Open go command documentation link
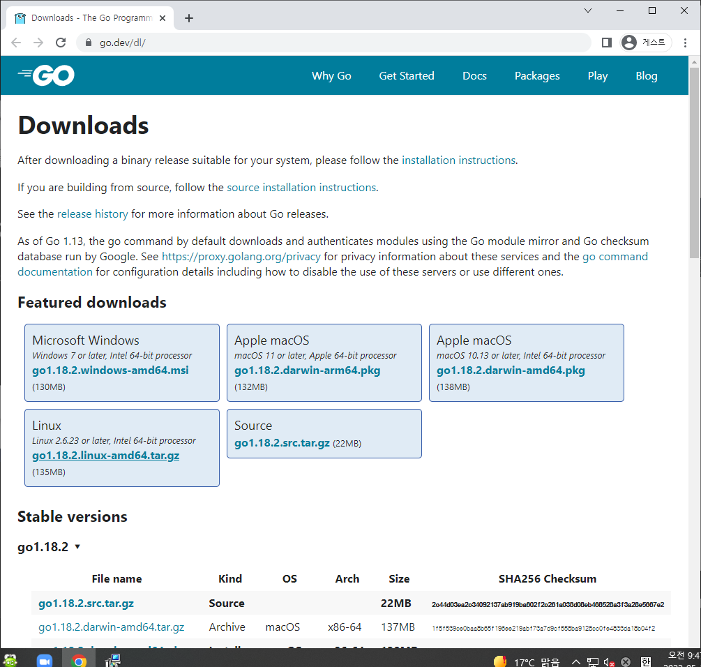Image resolution: width=701 pixels, height=667 pixels. (x=615, y=257)
